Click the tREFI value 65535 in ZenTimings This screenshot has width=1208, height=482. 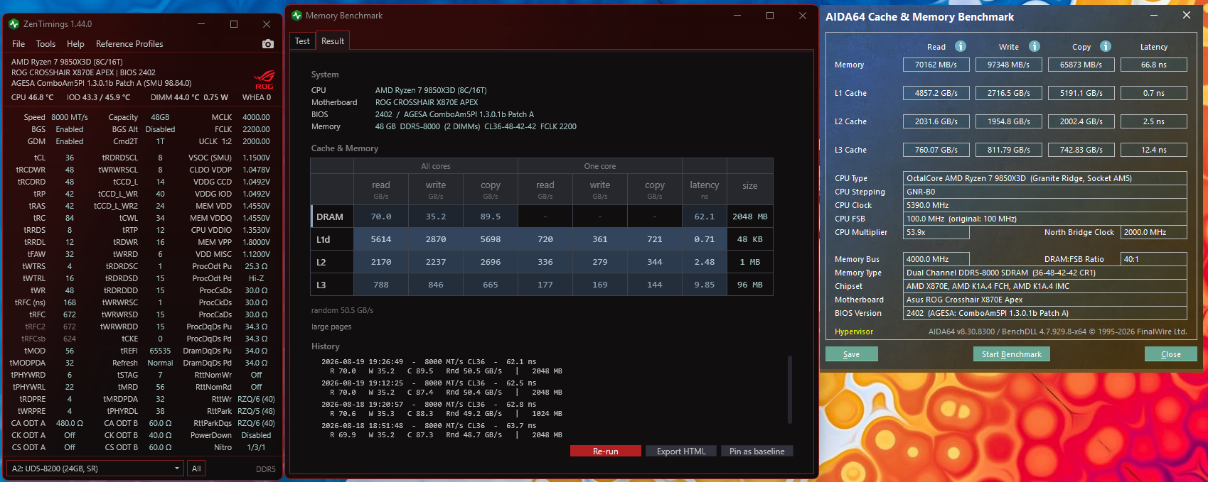pyautogui.click(x=160, y=351)
